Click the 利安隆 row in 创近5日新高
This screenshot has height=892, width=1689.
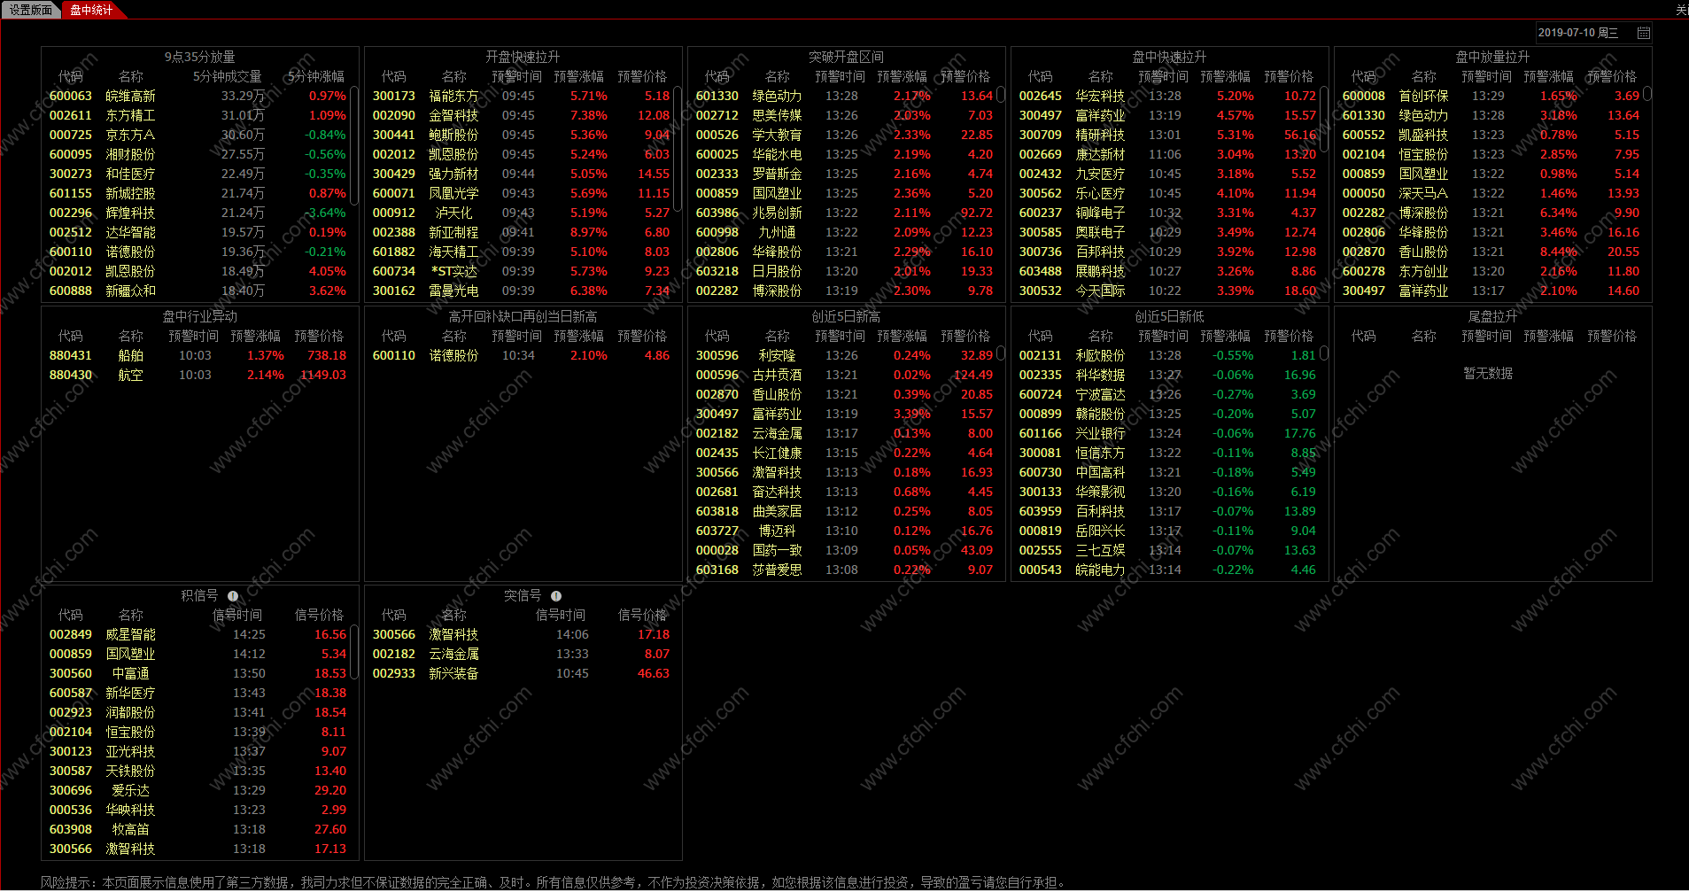[x=844, y=355]
